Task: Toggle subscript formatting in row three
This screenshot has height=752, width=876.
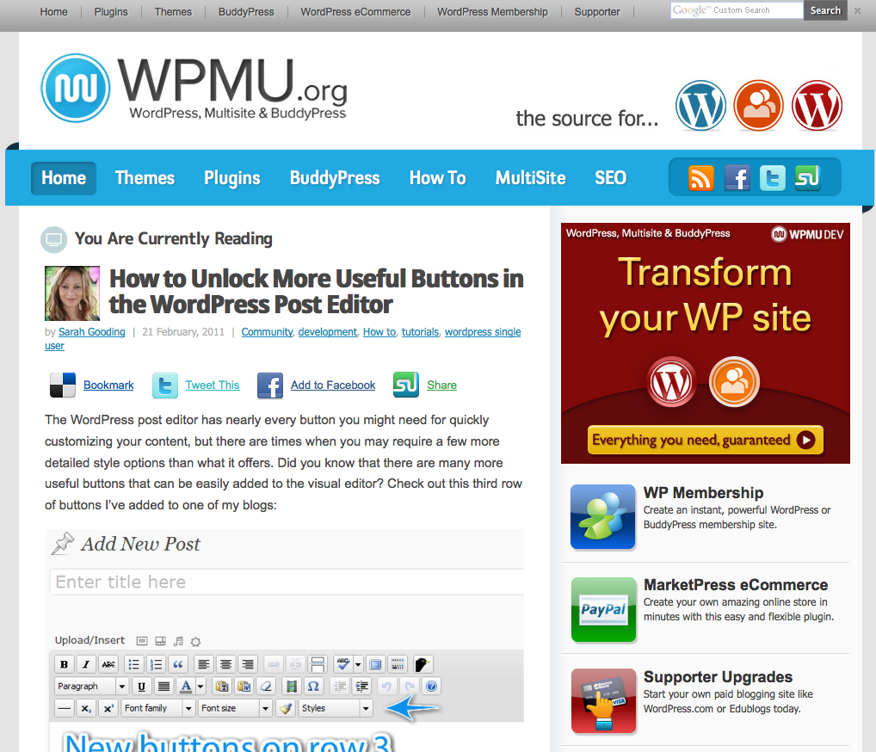Action: (86, 708)
